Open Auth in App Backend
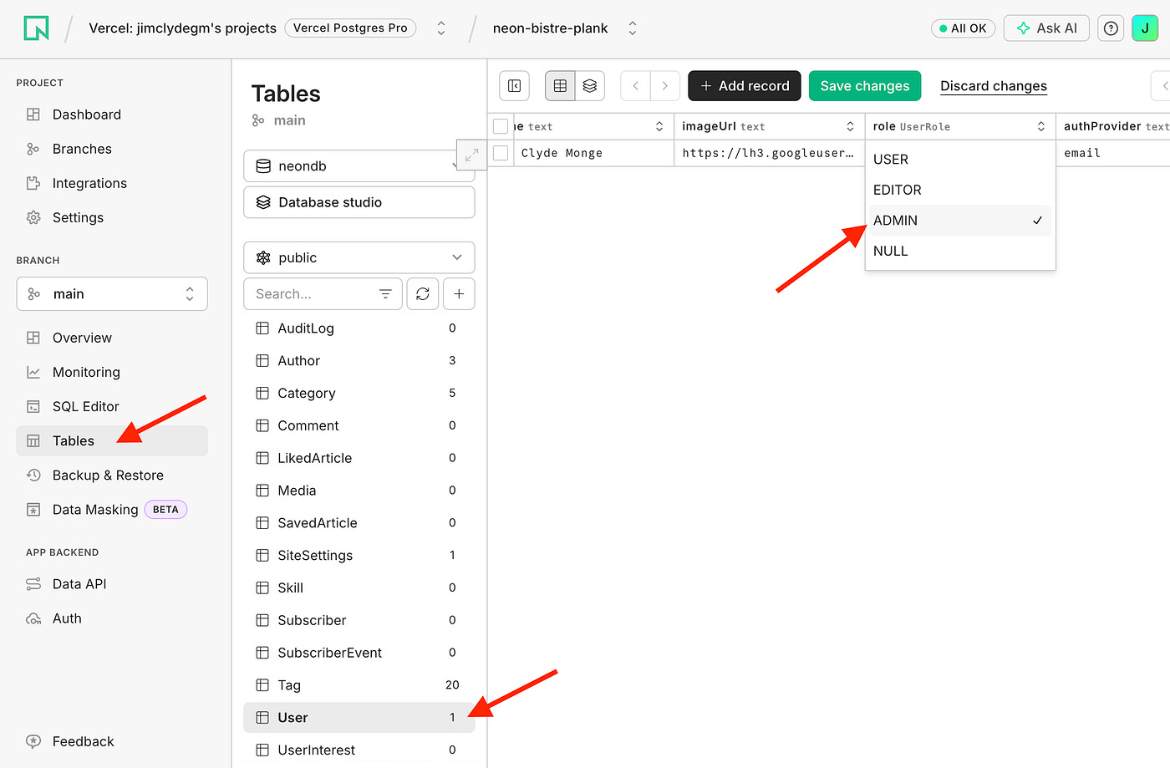 (112, 618)
